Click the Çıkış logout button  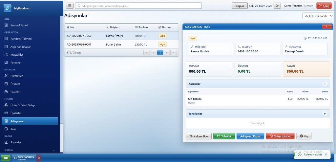click(324, 6)
